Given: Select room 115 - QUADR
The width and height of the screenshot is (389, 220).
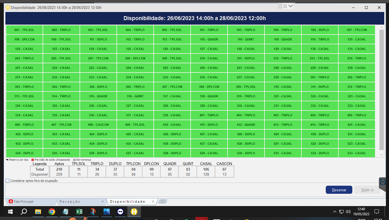Looking at the screenshot, I should click(x=209, y=39).
